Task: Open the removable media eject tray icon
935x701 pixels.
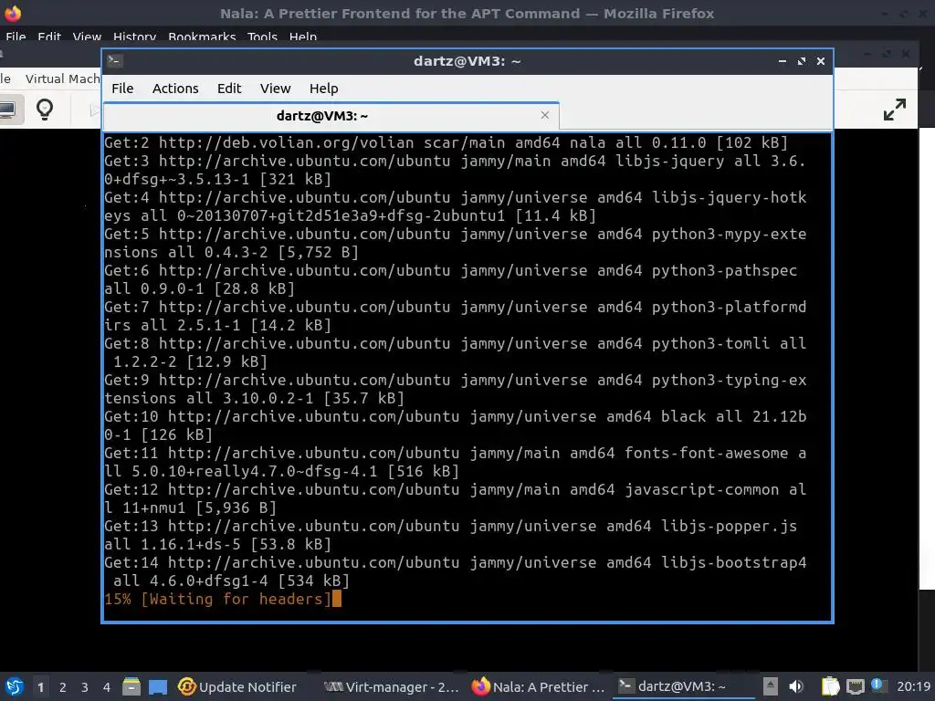Action: tap(771, 686)
